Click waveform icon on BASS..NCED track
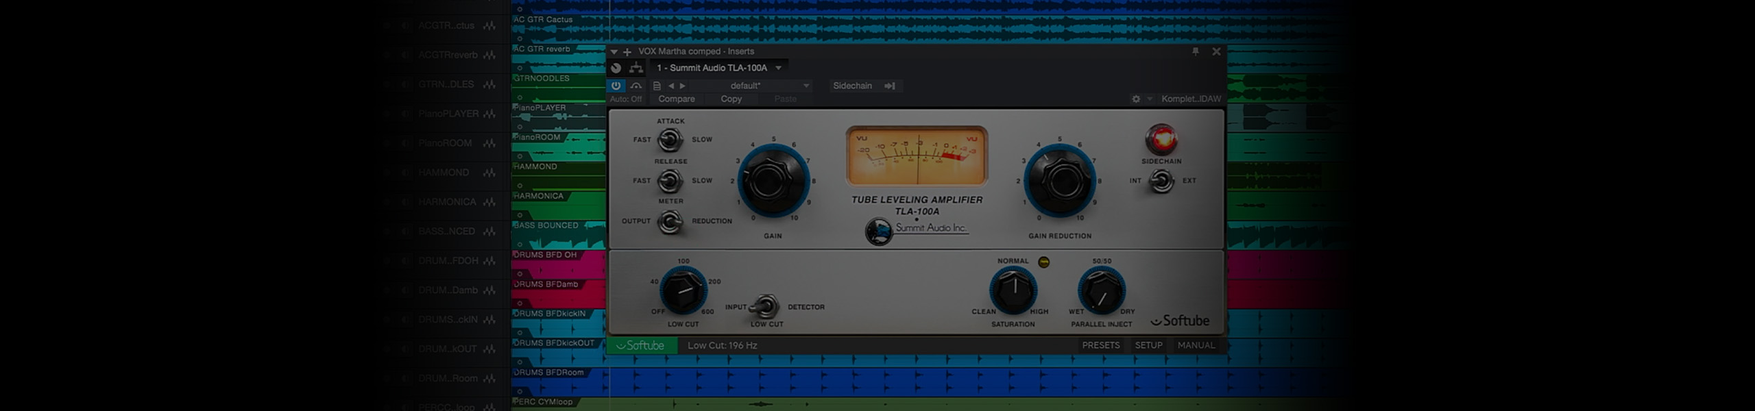Screen dimensions: 1755x411 tap(489, 232)
